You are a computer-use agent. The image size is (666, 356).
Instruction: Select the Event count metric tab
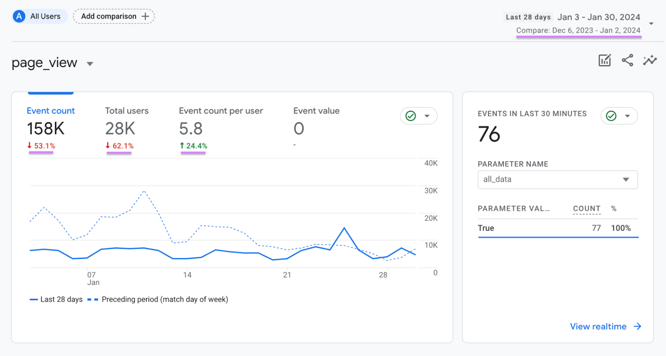51,111
